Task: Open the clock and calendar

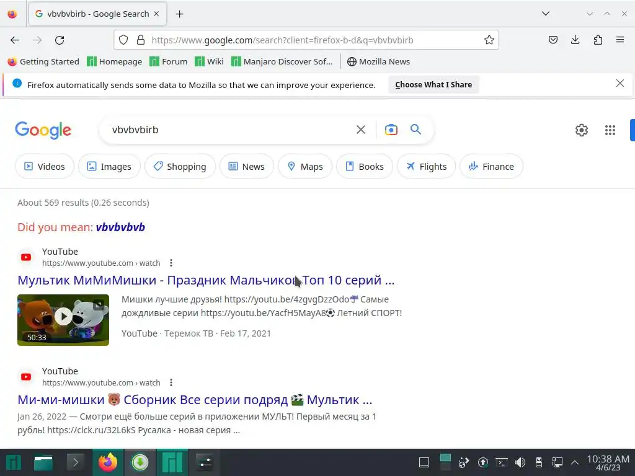Action: tap(608, 462)
